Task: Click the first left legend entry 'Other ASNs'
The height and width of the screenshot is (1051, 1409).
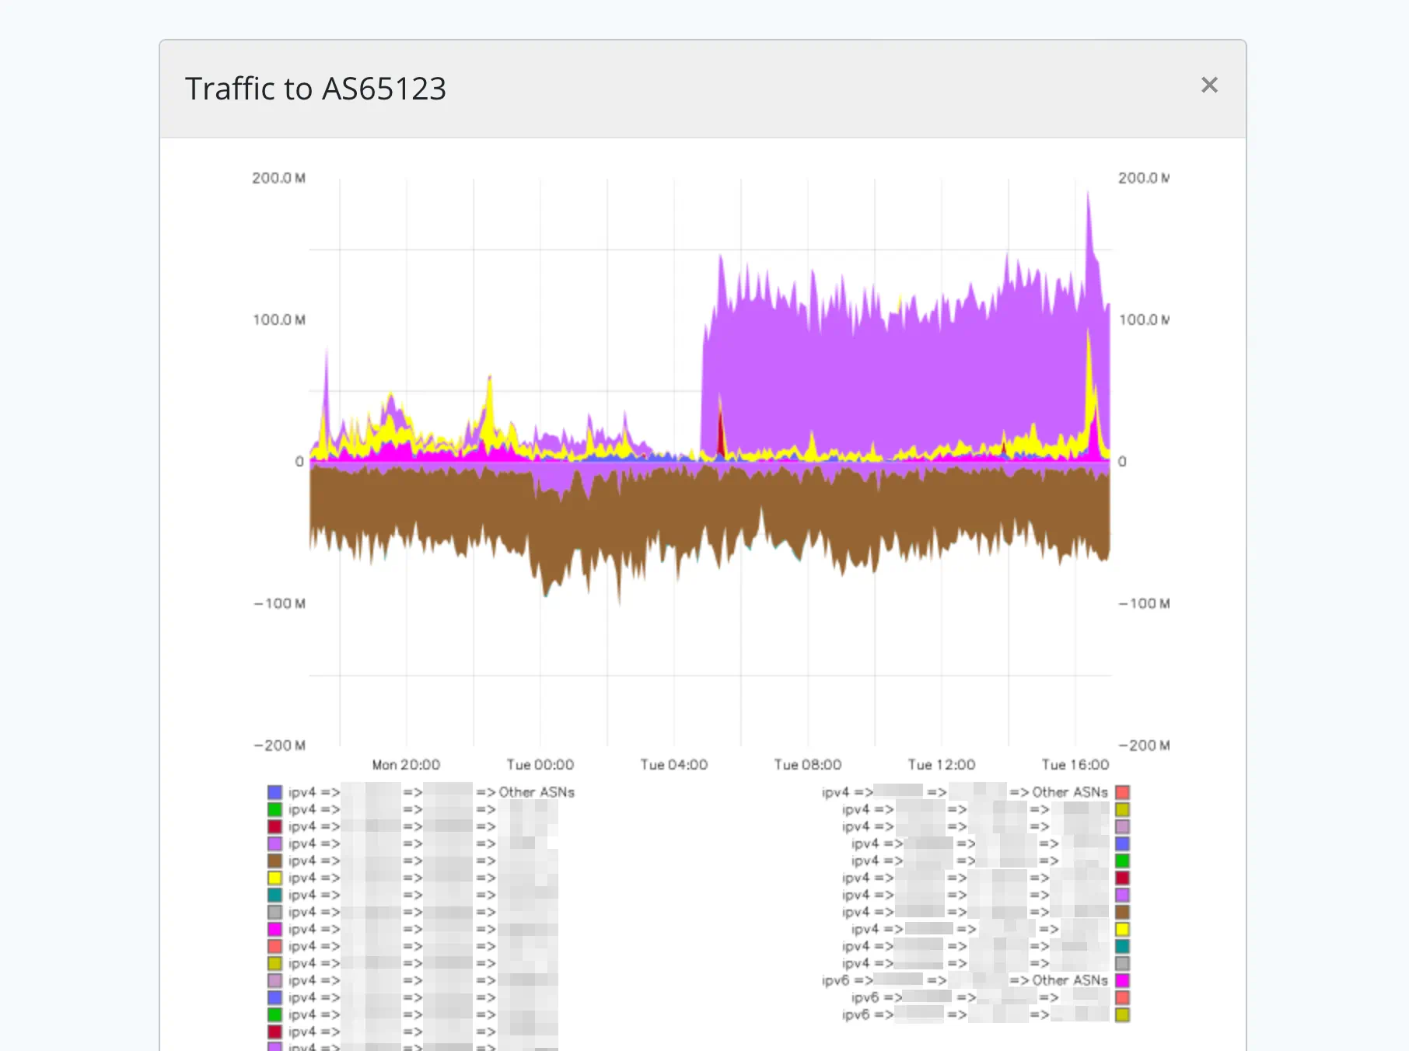Action: (536, 792)
